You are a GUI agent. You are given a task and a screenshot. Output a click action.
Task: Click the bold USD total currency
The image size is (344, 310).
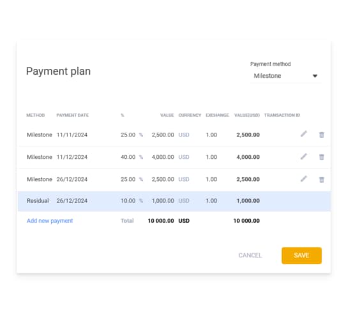click(184, 221)
